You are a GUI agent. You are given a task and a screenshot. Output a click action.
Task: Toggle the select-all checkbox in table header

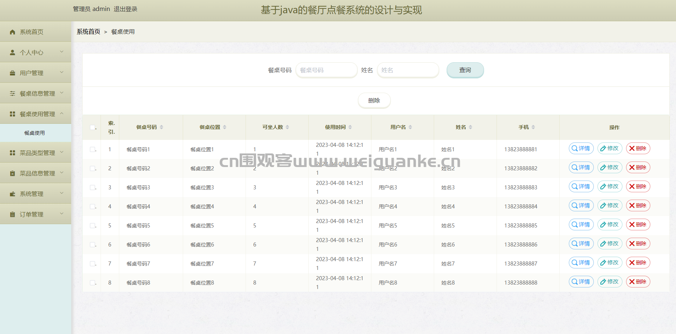(92, 127)
